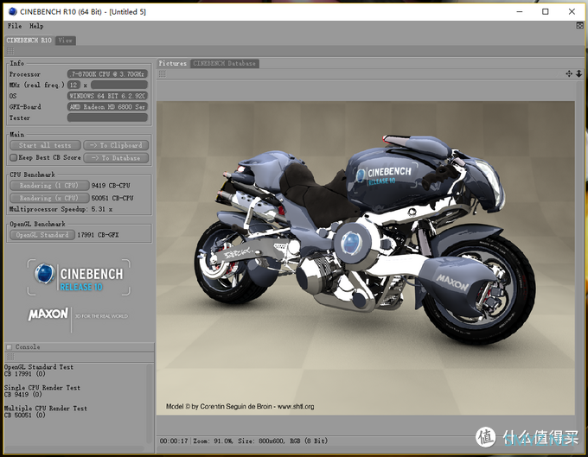Open the File menu

pyautogui.click(x=15, y=26)
